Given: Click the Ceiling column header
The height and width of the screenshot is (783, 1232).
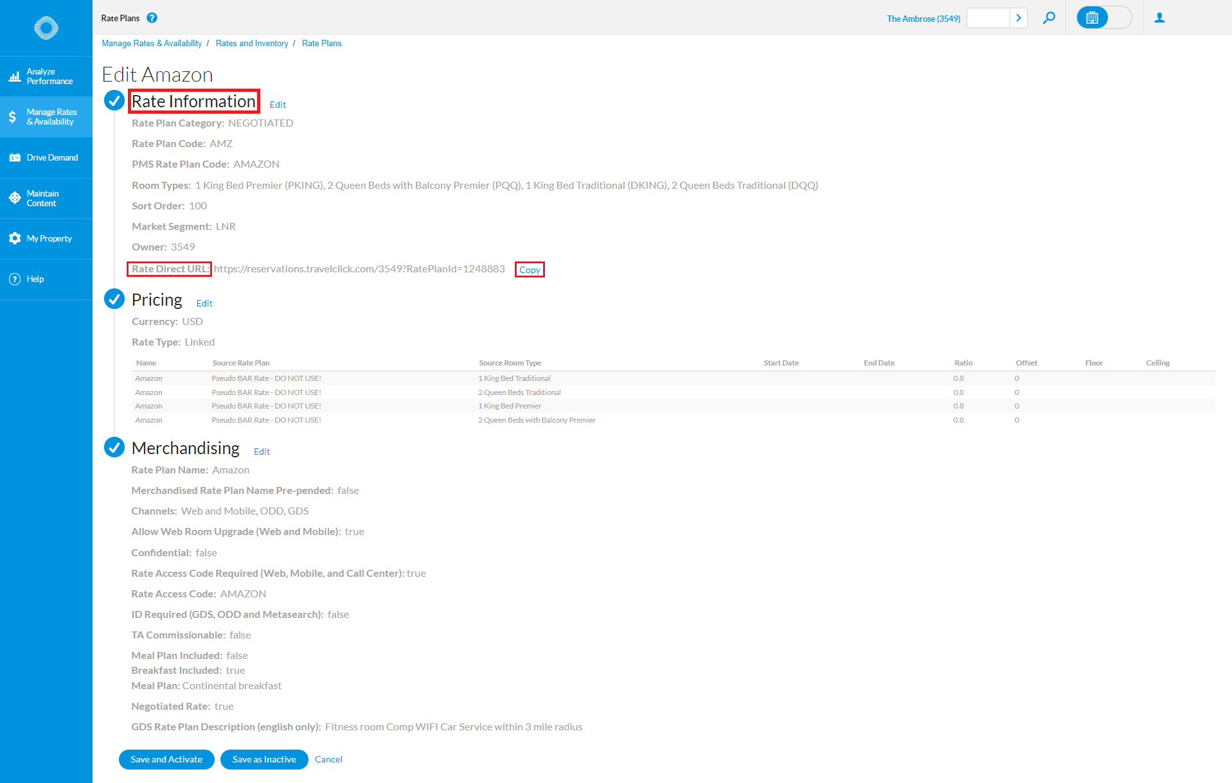Looking at the screenshot, I should click(1157, 363).
